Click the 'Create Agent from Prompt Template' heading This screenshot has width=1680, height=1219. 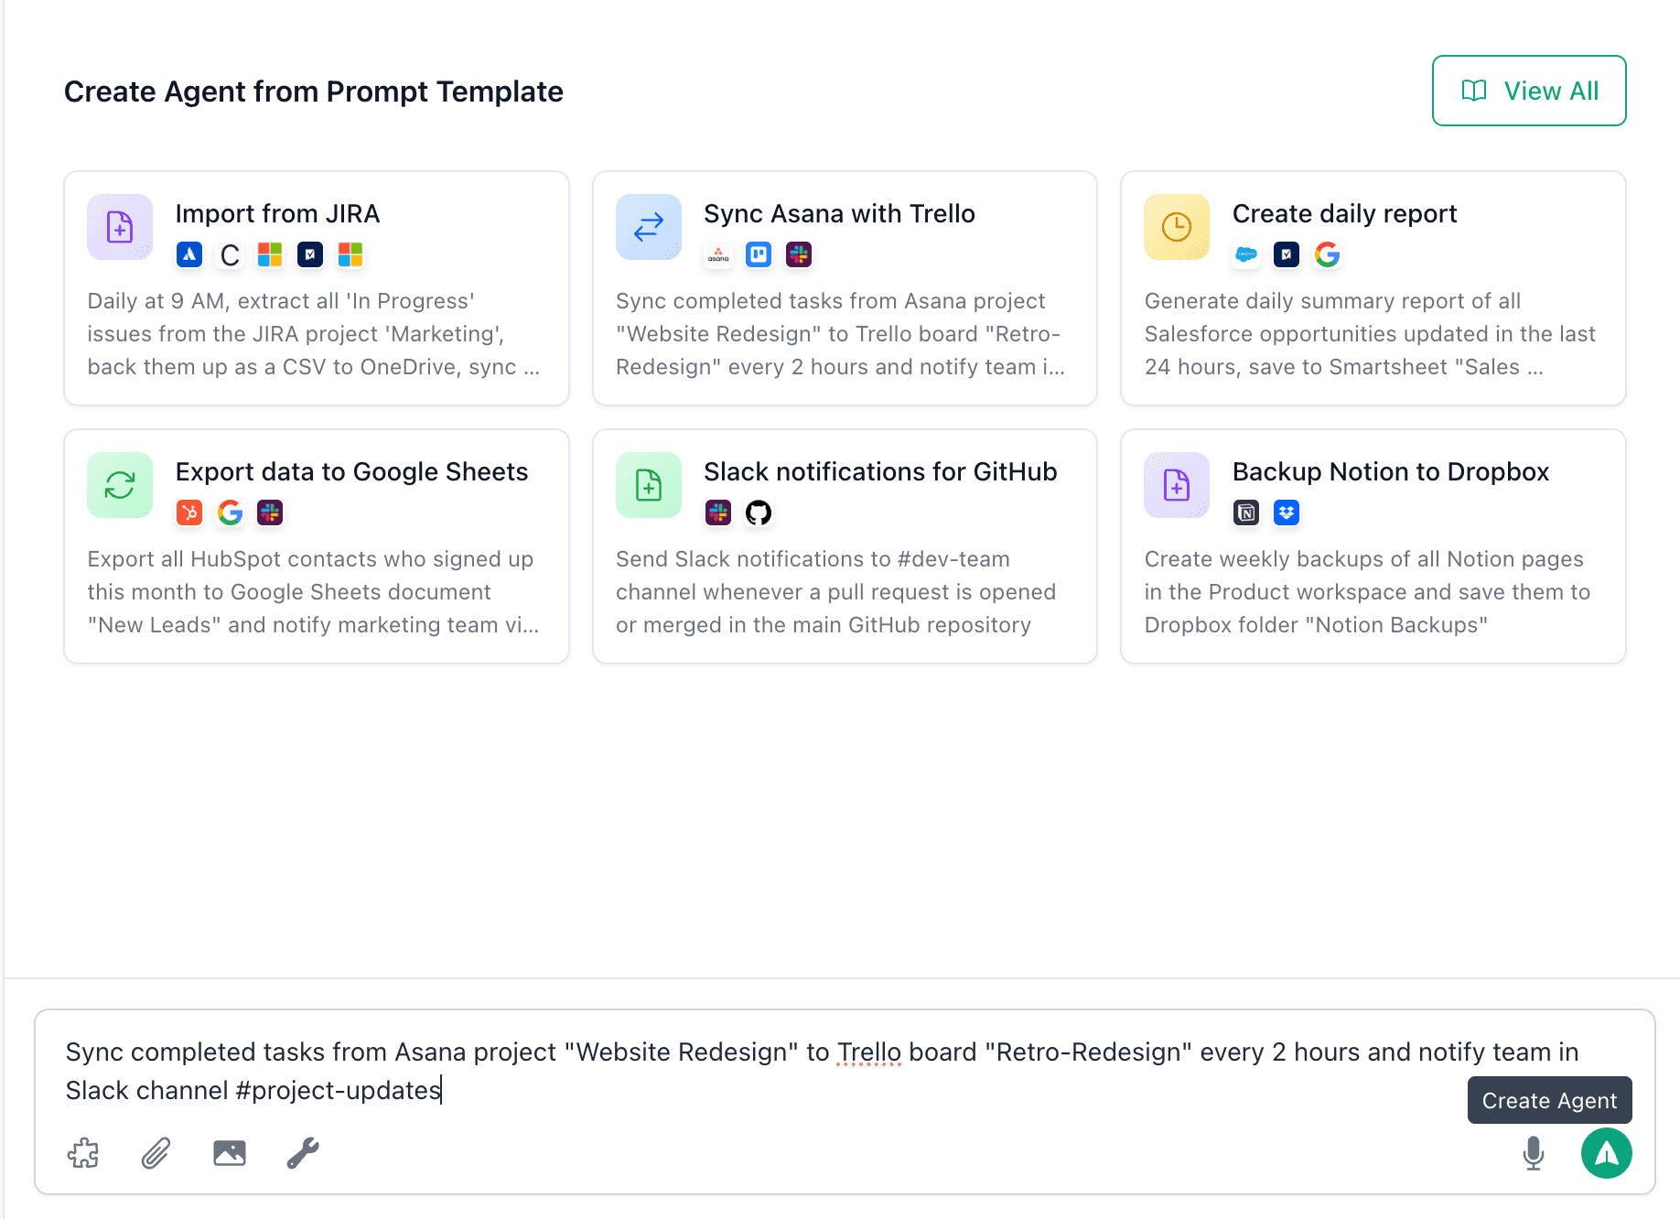pyautogui.click(x=314, y=92)
